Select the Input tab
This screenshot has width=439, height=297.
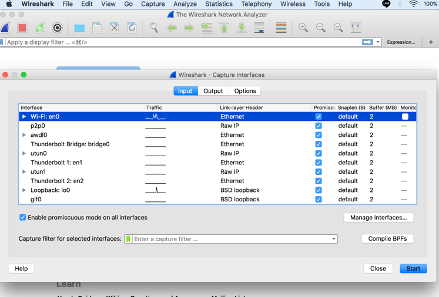185,91
